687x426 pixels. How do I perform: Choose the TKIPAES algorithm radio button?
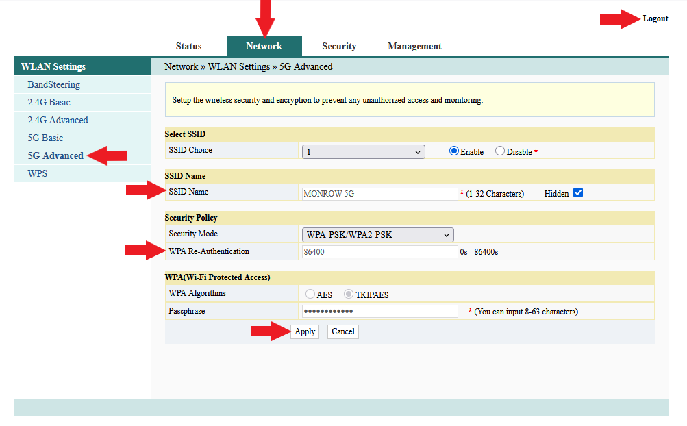click(349, 294)
